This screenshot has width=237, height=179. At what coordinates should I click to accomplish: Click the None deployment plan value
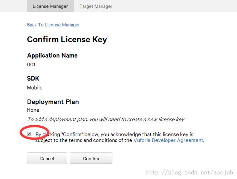(33, 110)
